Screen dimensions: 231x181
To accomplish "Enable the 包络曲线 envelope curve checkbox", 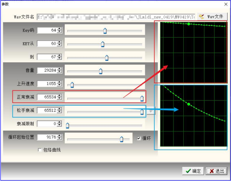I will point(40,150).
